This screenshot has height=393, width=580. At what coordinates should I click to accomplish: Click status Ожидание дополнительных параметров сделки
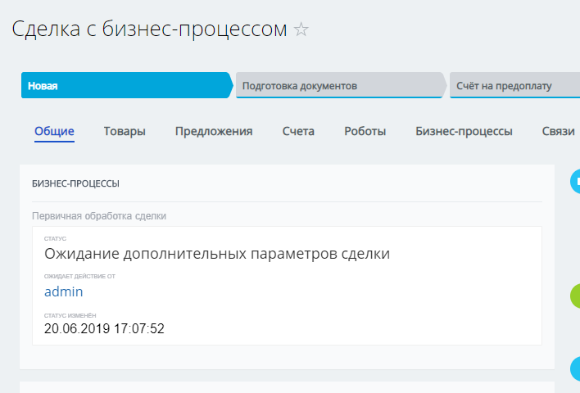pyautogui.click(x=216, y=254)
